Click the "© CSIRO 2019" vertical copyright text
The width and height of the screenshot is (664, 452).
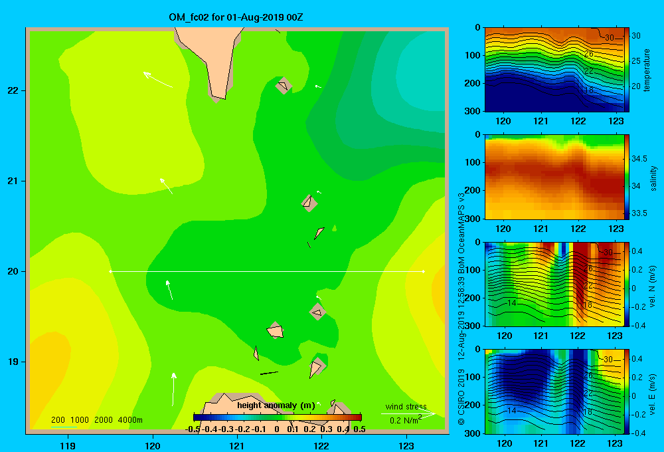tap(461, 397)
